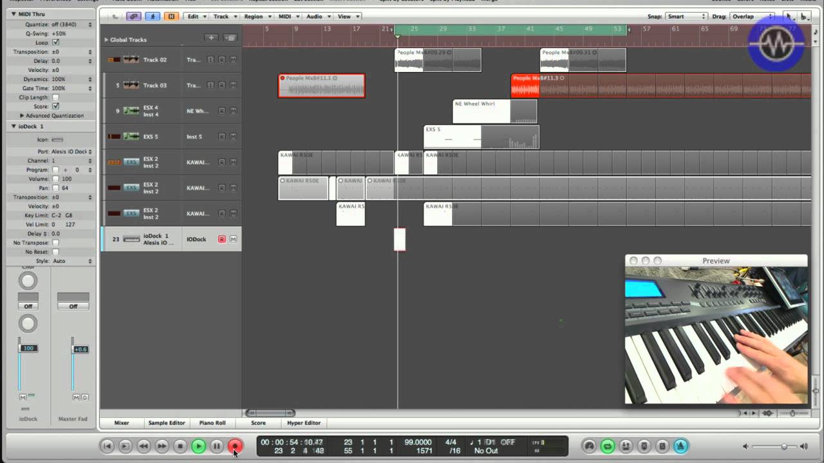Open the Snap Smart dropdown
Viewport: 824px width, 463px height.
click(686, 16)
